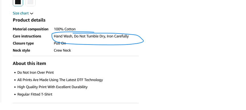Select the black color swatch

(x=18, y=2)
